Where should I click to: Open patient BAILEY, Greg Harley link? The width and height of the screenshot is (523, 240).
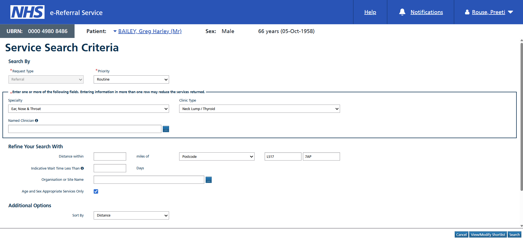click(150, 31)
